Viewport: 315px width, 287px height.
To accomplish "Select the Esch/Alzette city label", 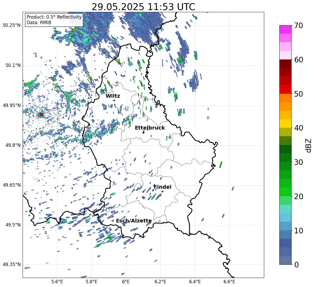I will click(134, 221).
